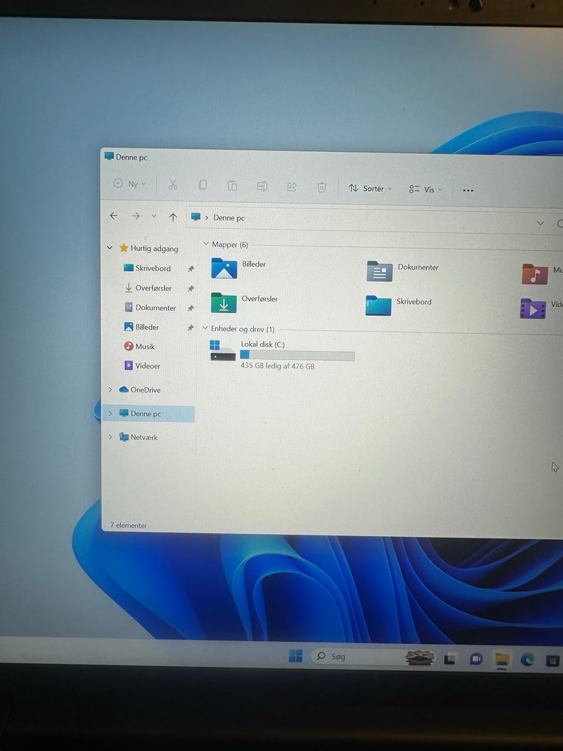
Task: Select Overførsler in the sidebar
Action: click(148, 287)
